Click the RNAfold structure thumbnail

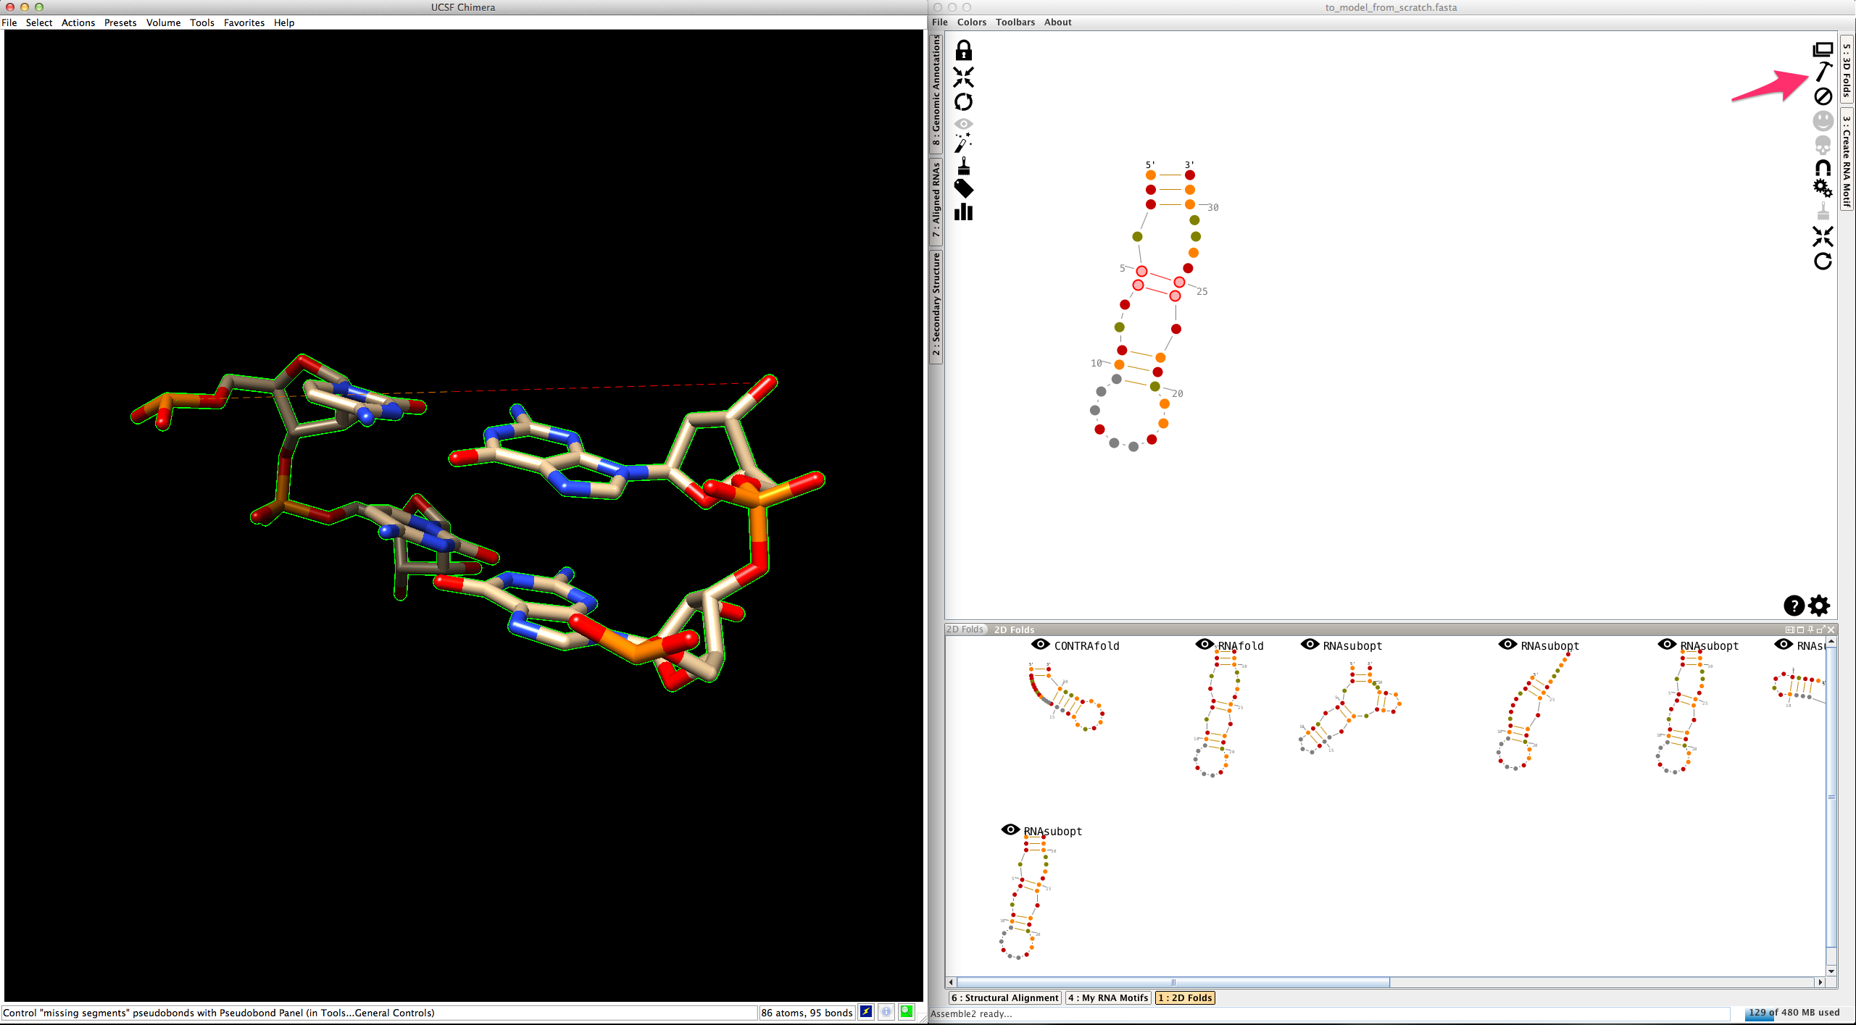(x=1218, y=714)
